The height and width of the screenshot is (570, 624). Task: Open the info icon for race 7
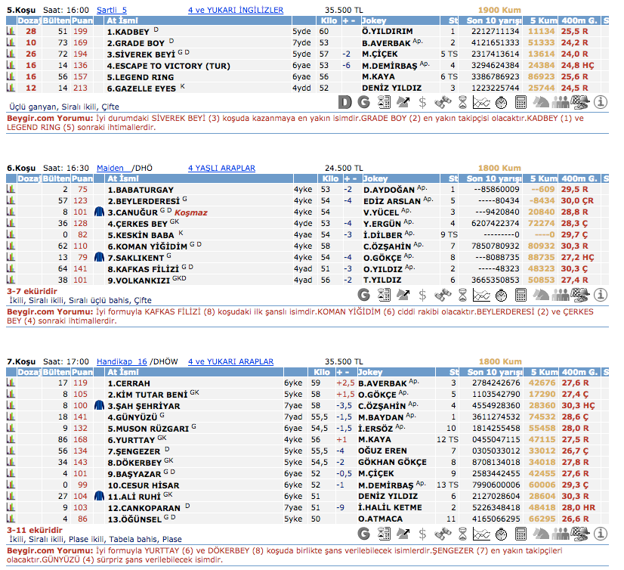tap(601, 534)
